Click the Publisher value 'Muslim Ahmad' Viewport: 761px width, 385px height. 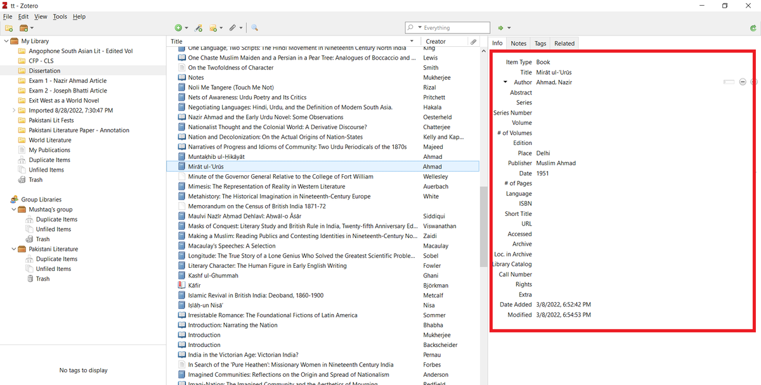tap(556, 163)
